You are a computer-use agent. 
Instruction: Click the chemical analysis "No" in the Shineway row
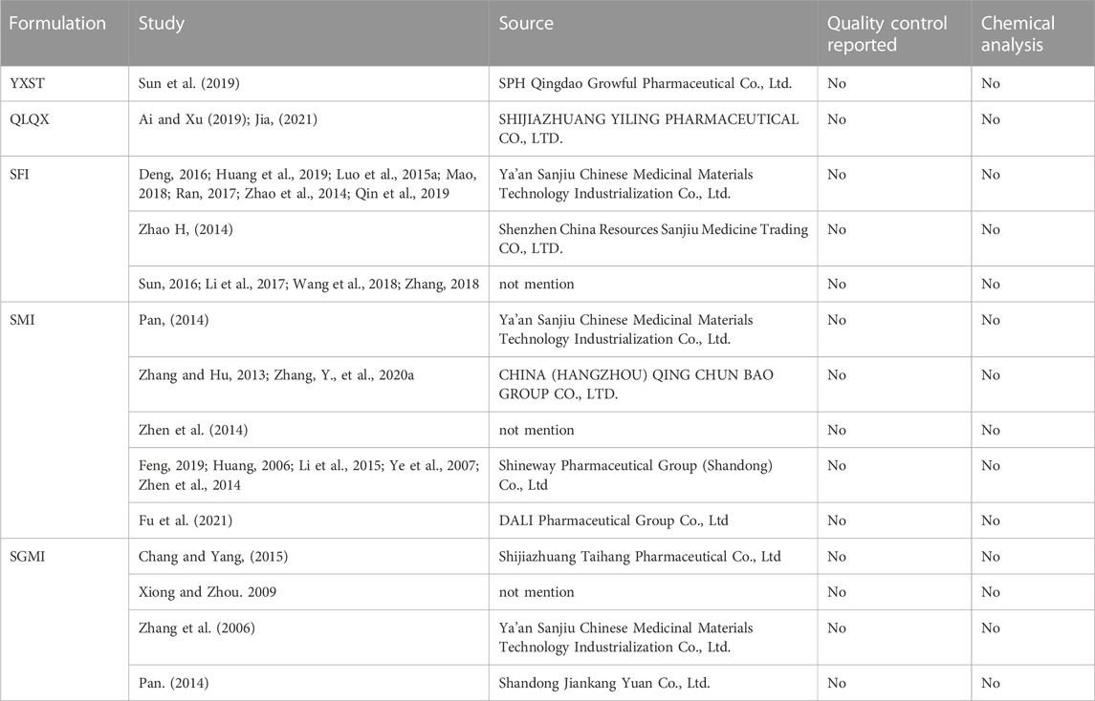990,465
